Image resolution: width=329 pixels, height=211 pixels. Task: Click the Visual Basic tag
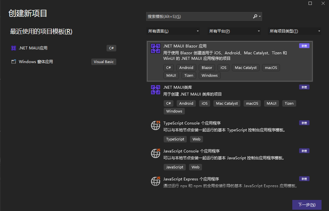pyautogui.click(x=104, y=62)
